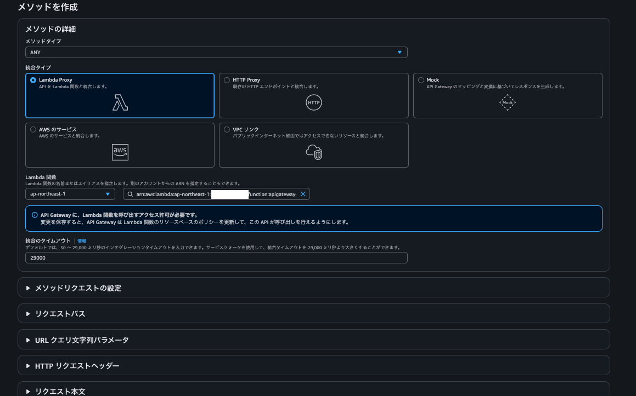This screenshot has height=396, width=636.
Task: Select the HTTP Proxy integration radio button
Action: coord(227,80)
